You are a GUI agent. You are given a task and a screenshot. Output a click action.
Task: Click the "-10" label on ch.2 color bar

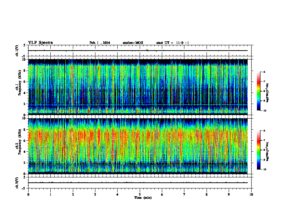(264, 170)
